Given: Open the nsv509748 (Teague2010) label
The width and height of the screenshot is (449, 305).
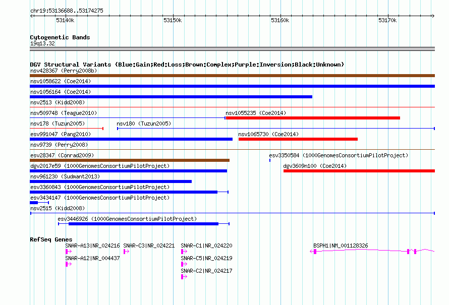Looking at the screenshot, I should point(64,113).
